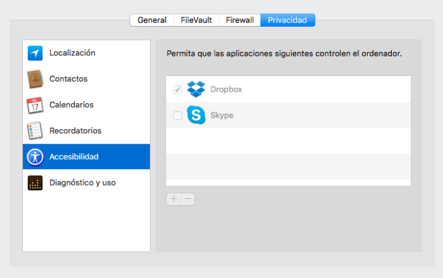Choose Contactos text in the sidebar
443x278 pixels.
[68, 79]
